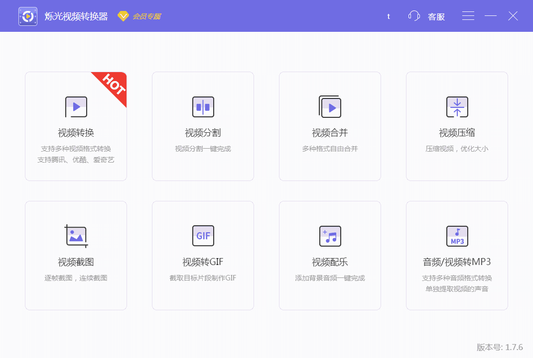Click the 客服 menu item
The height and width of the screenshot is (358, 533).
click(435, 15)
